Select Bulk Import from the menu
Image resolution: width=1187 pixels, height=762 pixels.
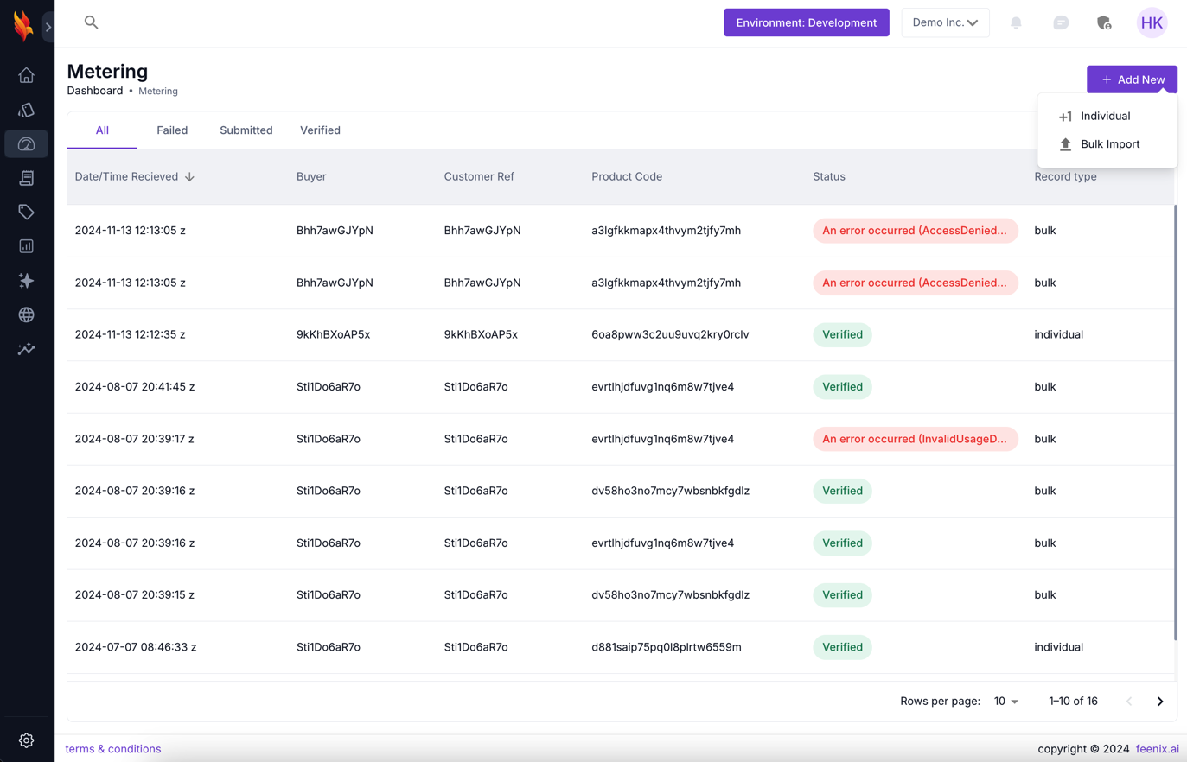click(1109, 144)
